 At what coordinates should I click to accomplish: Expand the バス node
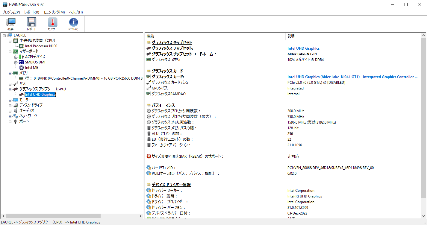[x=10, y=84]
